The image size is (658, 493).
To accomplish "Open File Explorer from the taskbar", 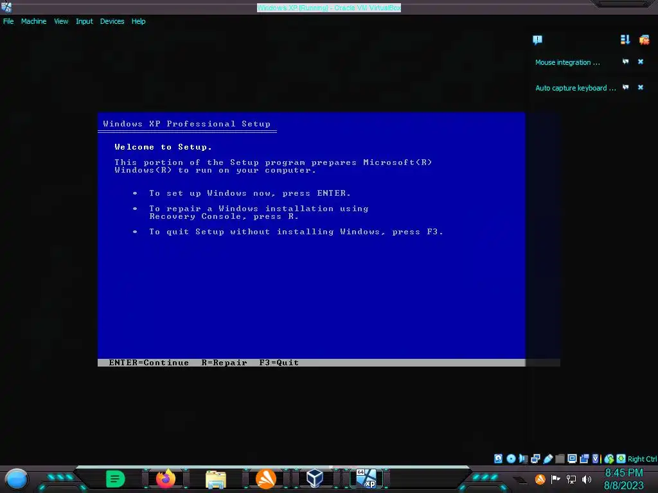I will (x=216, y=479).
